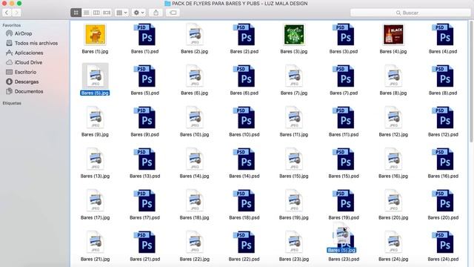Select the Bares (14).psd file icon

[x=244, y=159]
